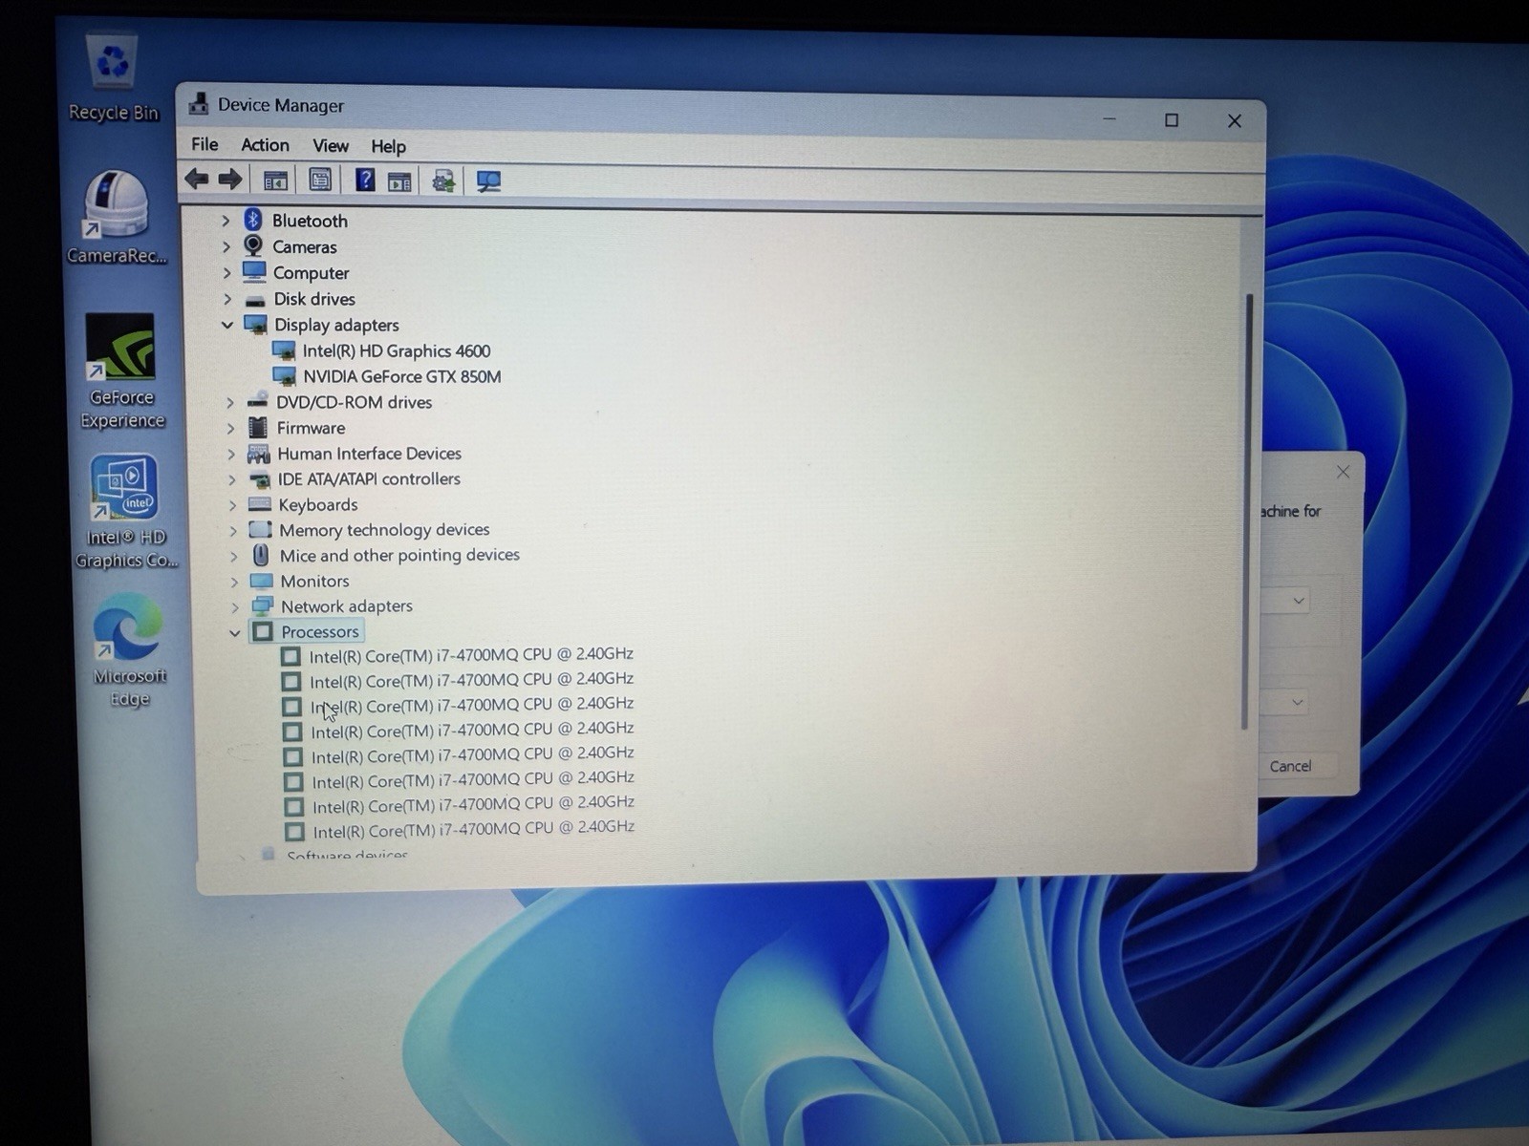The image size is (1529, 1146).
Task: Click the Monitors category icon
Action: click(x=261, y=581)
